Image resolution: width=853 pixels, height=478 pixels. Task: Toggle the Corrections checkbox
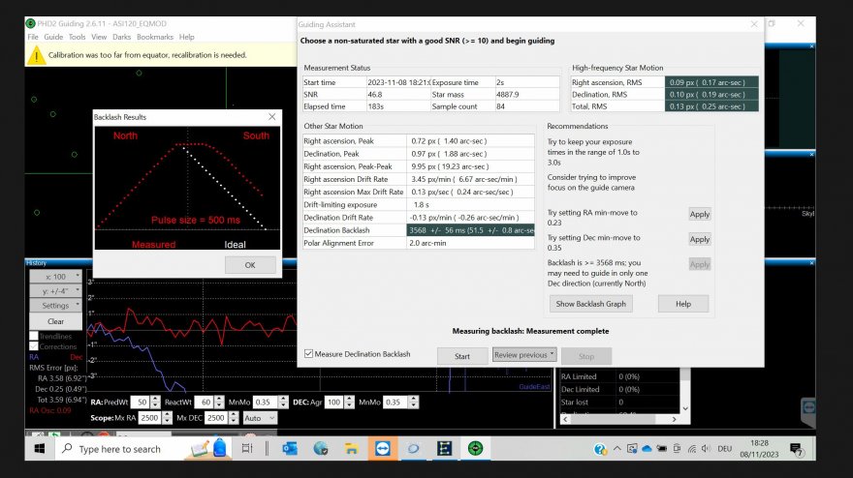click(x=34, y=346)
